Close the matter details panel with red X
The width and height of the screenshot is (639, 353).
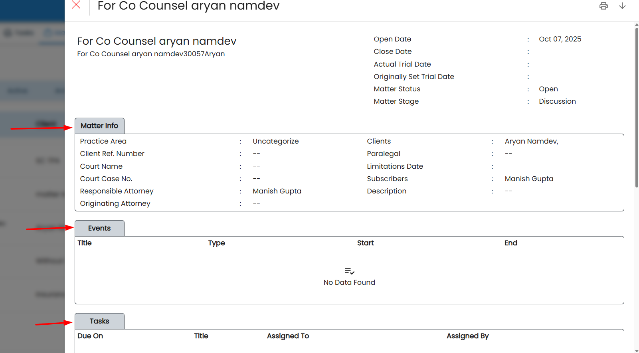tap(76, 5)
